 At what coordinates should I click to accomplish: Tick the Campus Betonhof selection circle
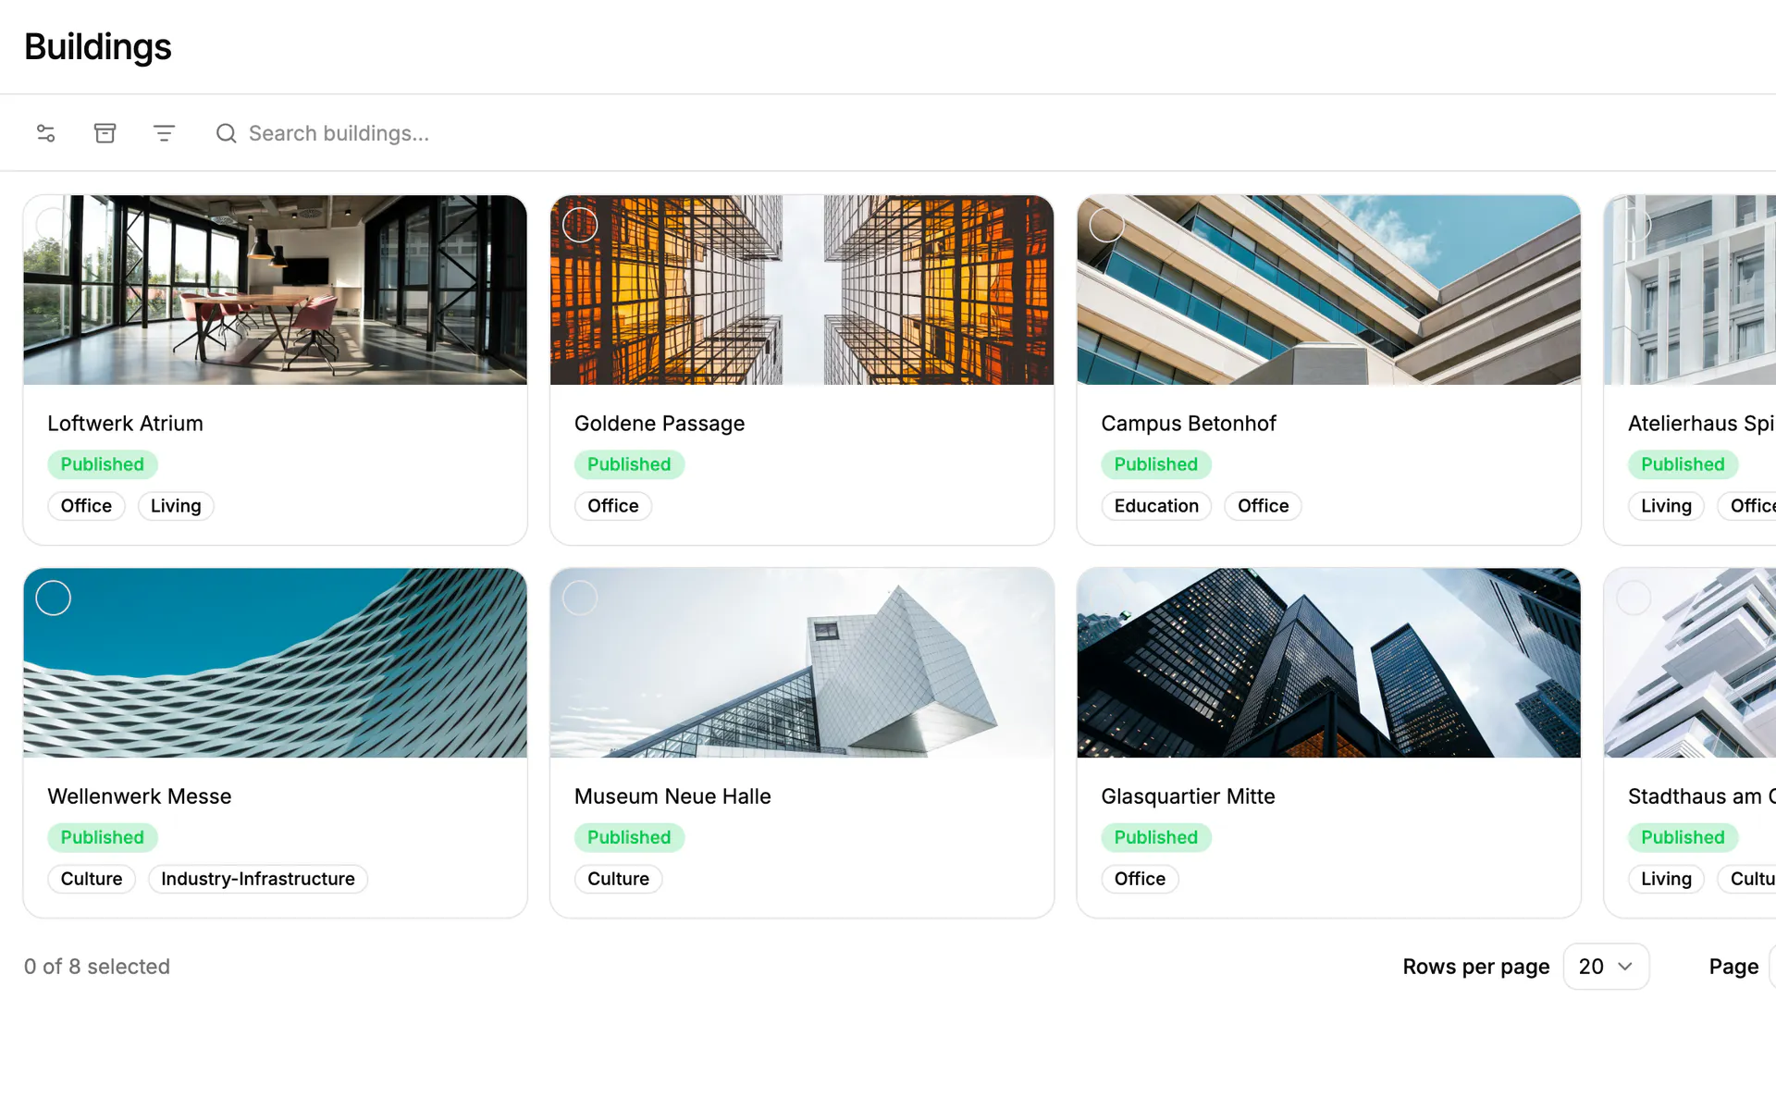click(x=1107, y=225)
